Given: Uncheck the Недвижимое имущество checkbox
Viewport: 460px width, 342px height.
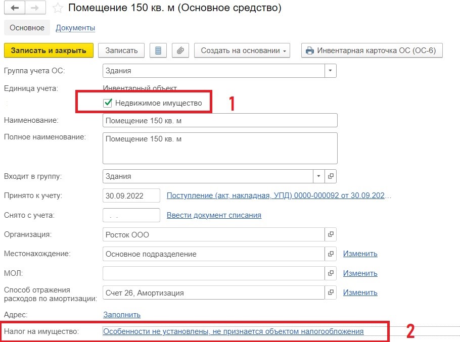Looking at the screenshot, I should coord(108,103).
